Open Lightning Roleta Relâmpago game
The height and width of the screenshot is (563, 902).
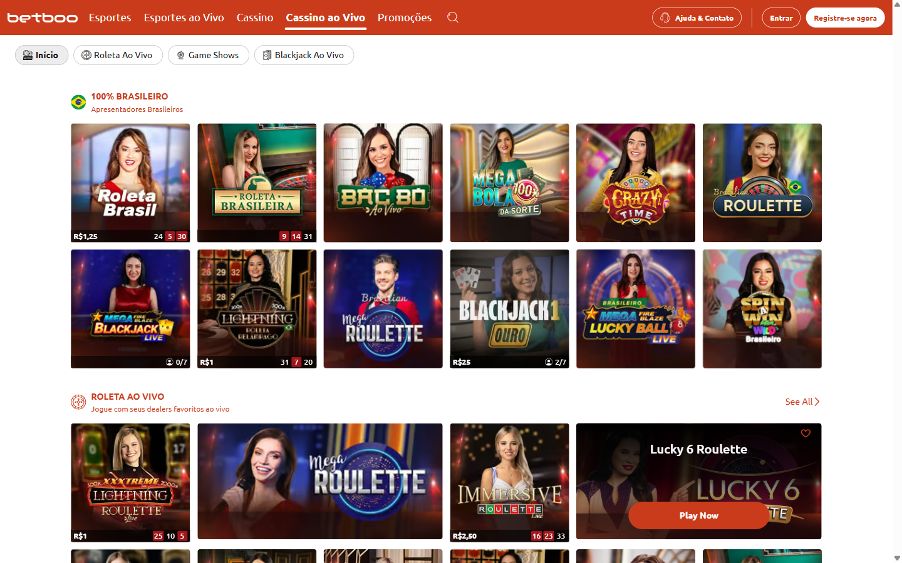pos(257,309)
